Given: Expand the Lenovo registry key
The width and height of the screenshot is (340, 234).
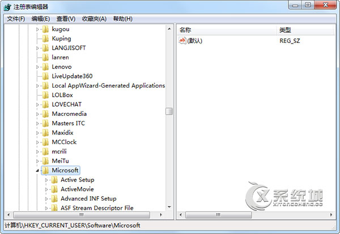Looking at the screenshot, I should pos(37,67).
